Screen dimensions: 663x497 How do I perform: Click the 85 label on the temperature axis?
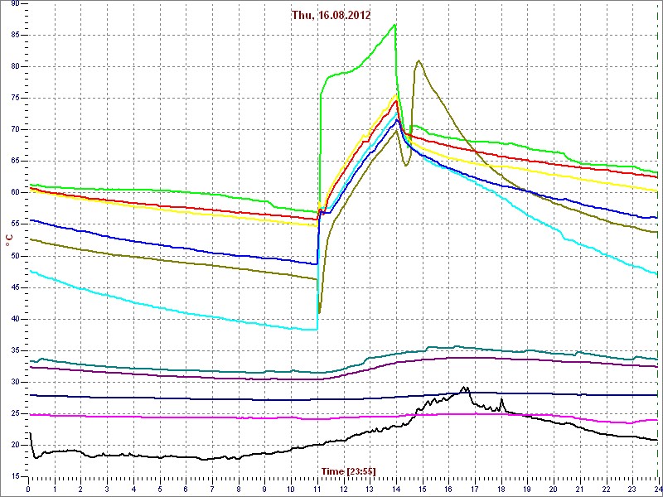pyautogui.click(x=16, y=35)
